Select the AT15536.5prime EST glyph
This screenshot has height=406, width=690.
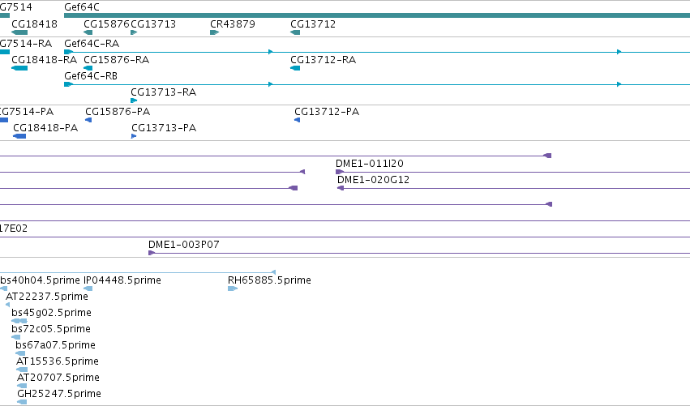pyautogui.click(x=22, y=370)
